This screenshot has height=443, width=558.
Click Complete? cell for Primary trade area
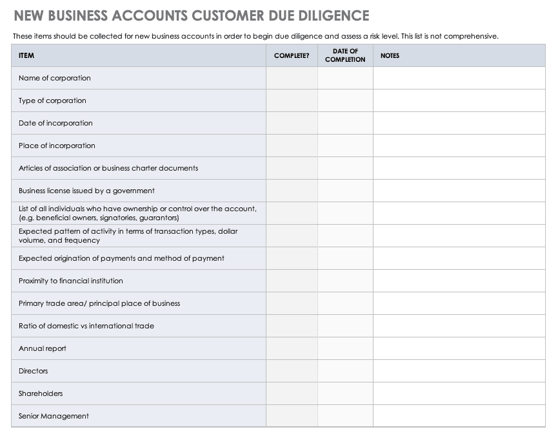[x=292, y=303]
